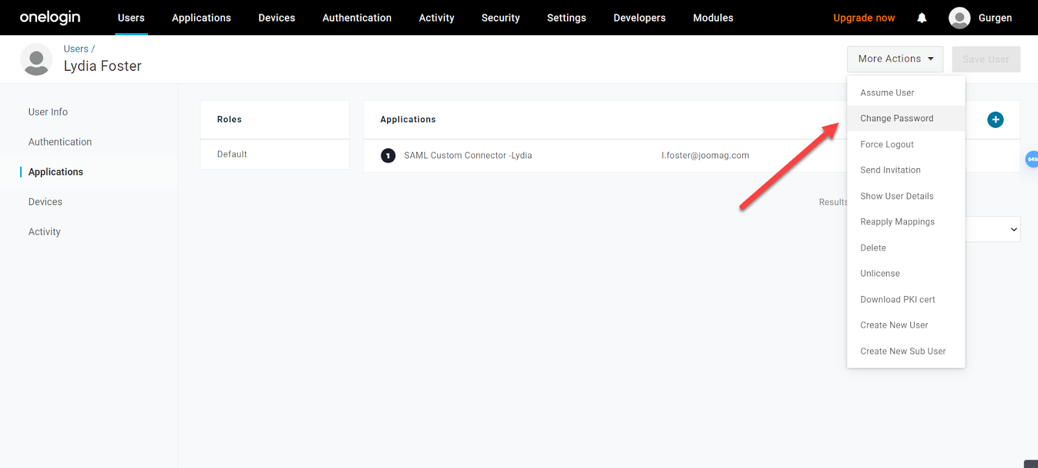Follow the Users breadcrumb link

[76, 49]
